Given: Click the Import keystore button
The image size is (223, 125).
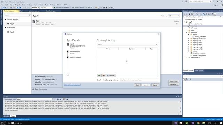Looking at the screenshot, I should (x=111, y=76).
